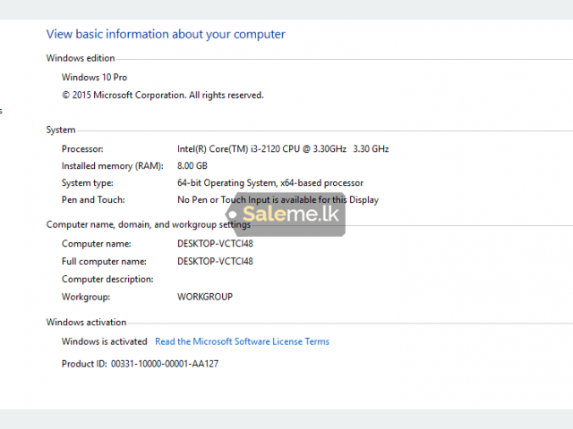This screenshot has height=429, width=573.
Task: Click the 'Full computer name:' label
Action: [104, 262]
